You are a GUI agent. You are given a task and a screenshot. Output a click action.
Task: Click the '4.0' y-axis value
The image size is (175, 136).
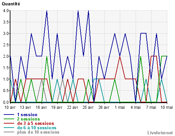pyautogui.click(x=6, y=11)
